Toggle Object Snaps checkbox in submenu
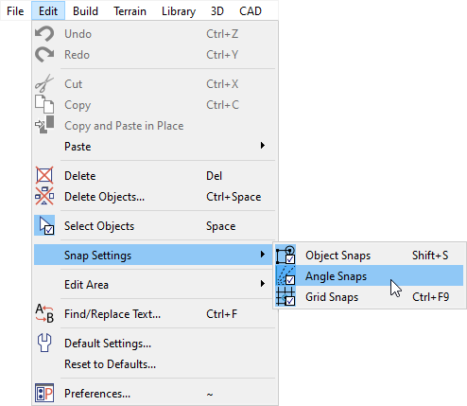This screenshot has width=467, height=406. (285, 255)
